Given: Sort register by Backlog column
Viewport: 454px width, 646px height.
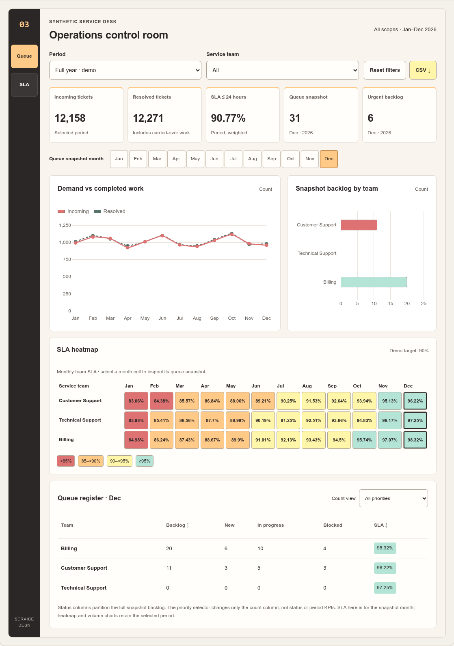Looking at the screenshot, I should [177, 525].
